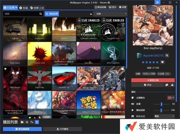Open the 显示 display settings

tap(112, 7)
